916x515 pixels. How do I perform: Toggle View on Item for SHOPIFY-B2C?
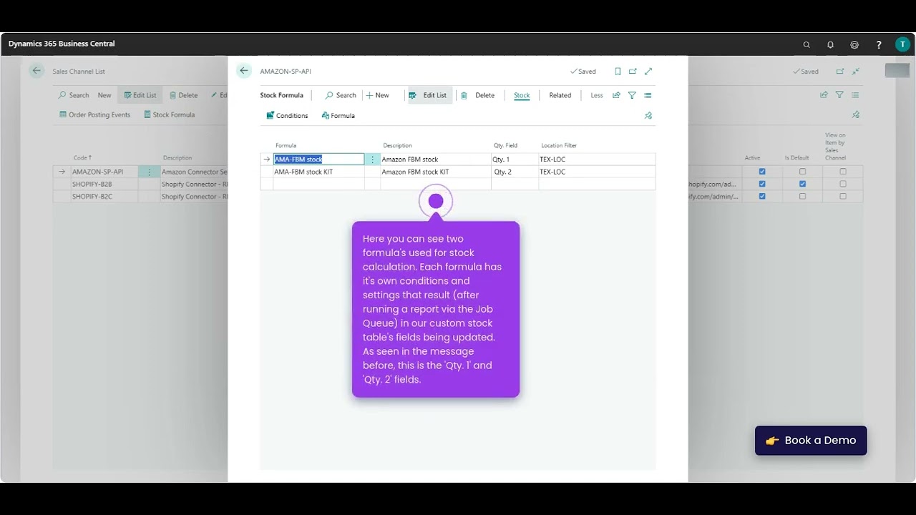coord(843,196)
